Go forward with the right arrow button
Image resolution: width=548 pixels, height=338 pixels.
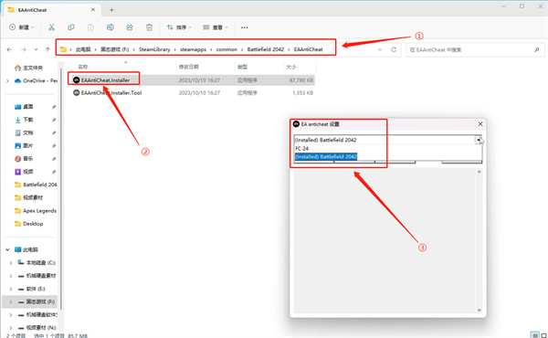[x=24, y=49]
